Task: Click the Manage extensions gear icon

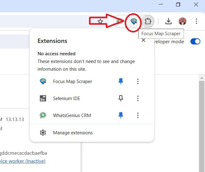Action: click(x=43, y=133)
